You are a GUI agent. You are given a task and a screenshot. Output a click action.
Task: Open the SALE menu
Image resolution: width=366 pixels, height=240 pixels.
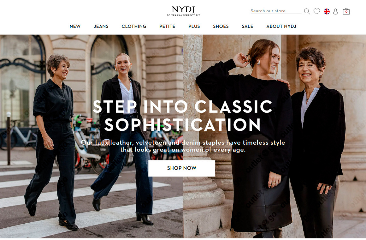(247, 27)
